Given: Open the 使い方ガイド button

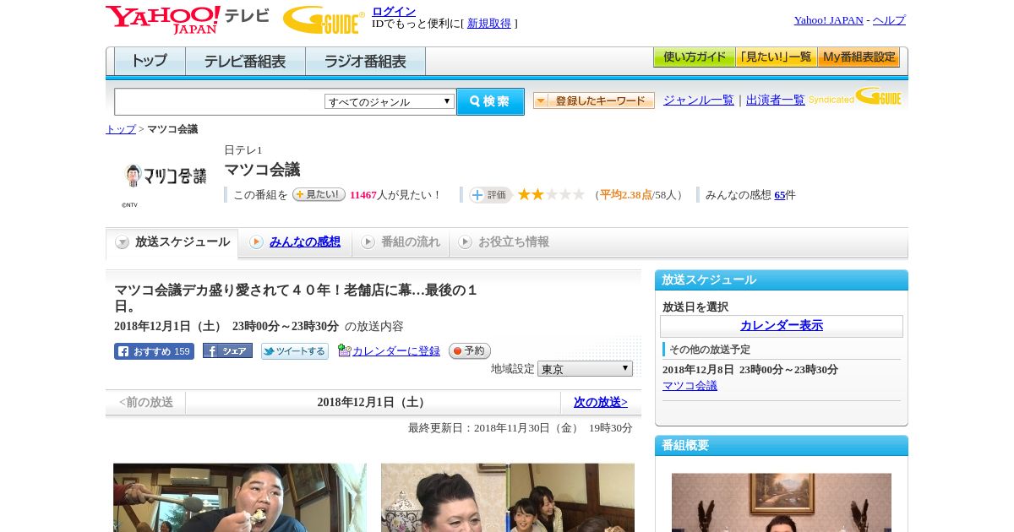Looking at the screenshot, I should [x=694, y=57].
